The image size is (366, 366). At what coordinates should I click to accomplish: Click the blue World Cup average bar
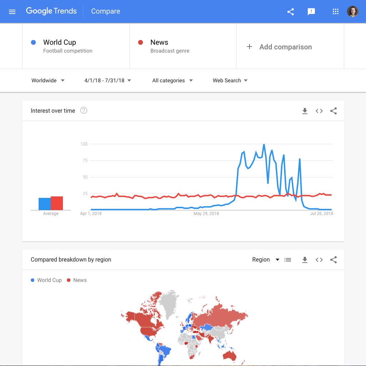[45, 204]
